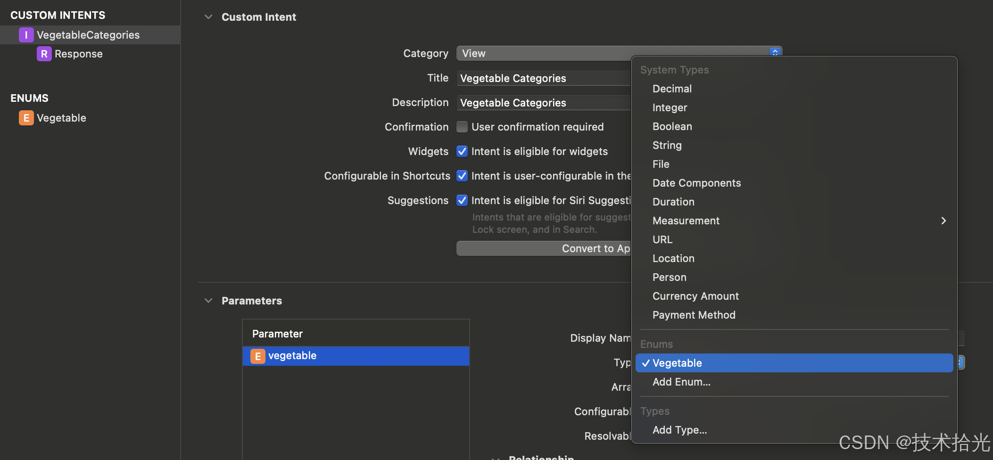Uncheck Intent is user-configurable in Shortcuts
Screen dimensions: 993x460
[x=462, y=176]
